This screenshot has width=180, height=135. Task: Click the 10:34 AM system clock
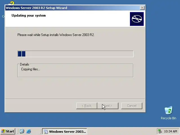[170, 131]
